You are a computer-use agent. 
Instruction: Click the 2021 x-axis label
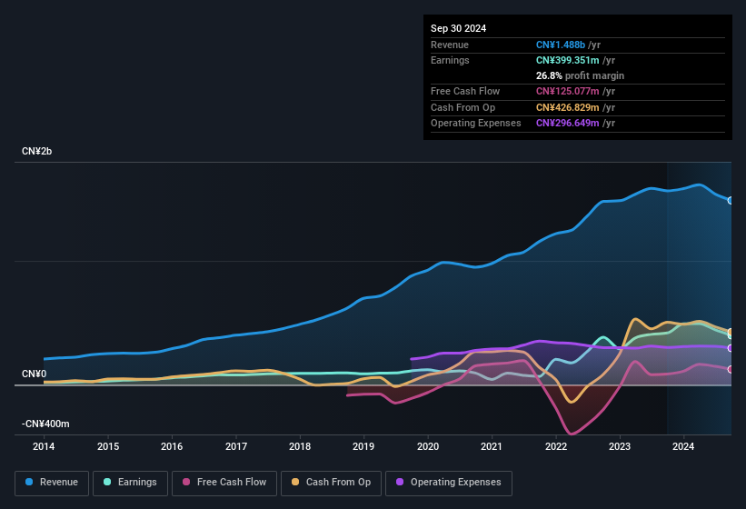[492, 446]
